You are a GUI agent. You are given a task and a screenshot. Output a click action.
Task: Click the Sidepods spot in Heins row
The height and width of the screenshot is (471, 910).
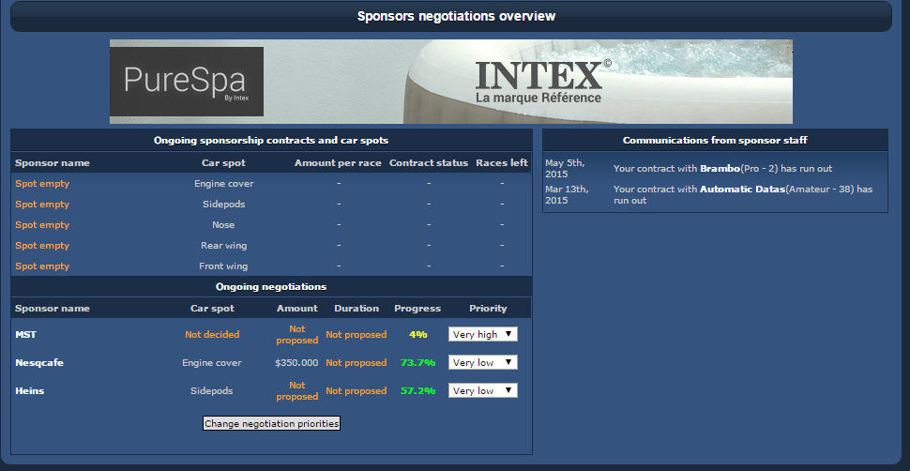click(212, 391)
